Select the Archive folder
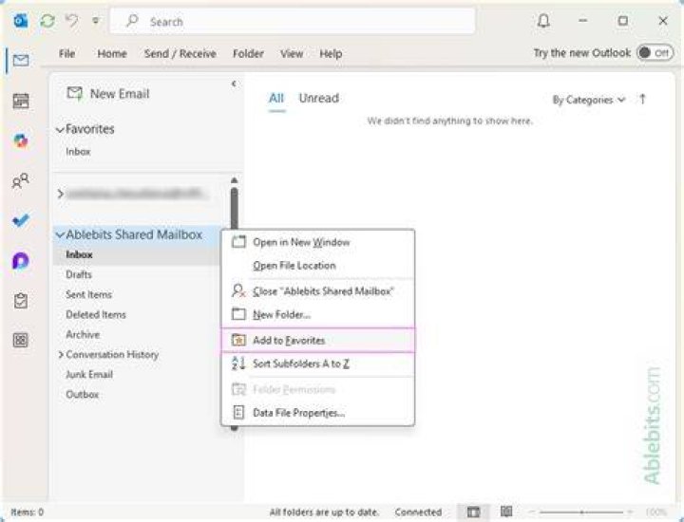 point(83,335)
